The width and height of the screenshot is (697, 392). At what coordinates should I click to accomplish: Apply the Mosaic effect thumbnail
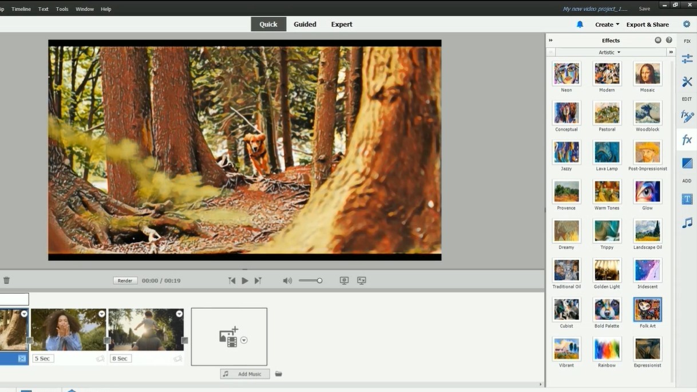[647, 74]
